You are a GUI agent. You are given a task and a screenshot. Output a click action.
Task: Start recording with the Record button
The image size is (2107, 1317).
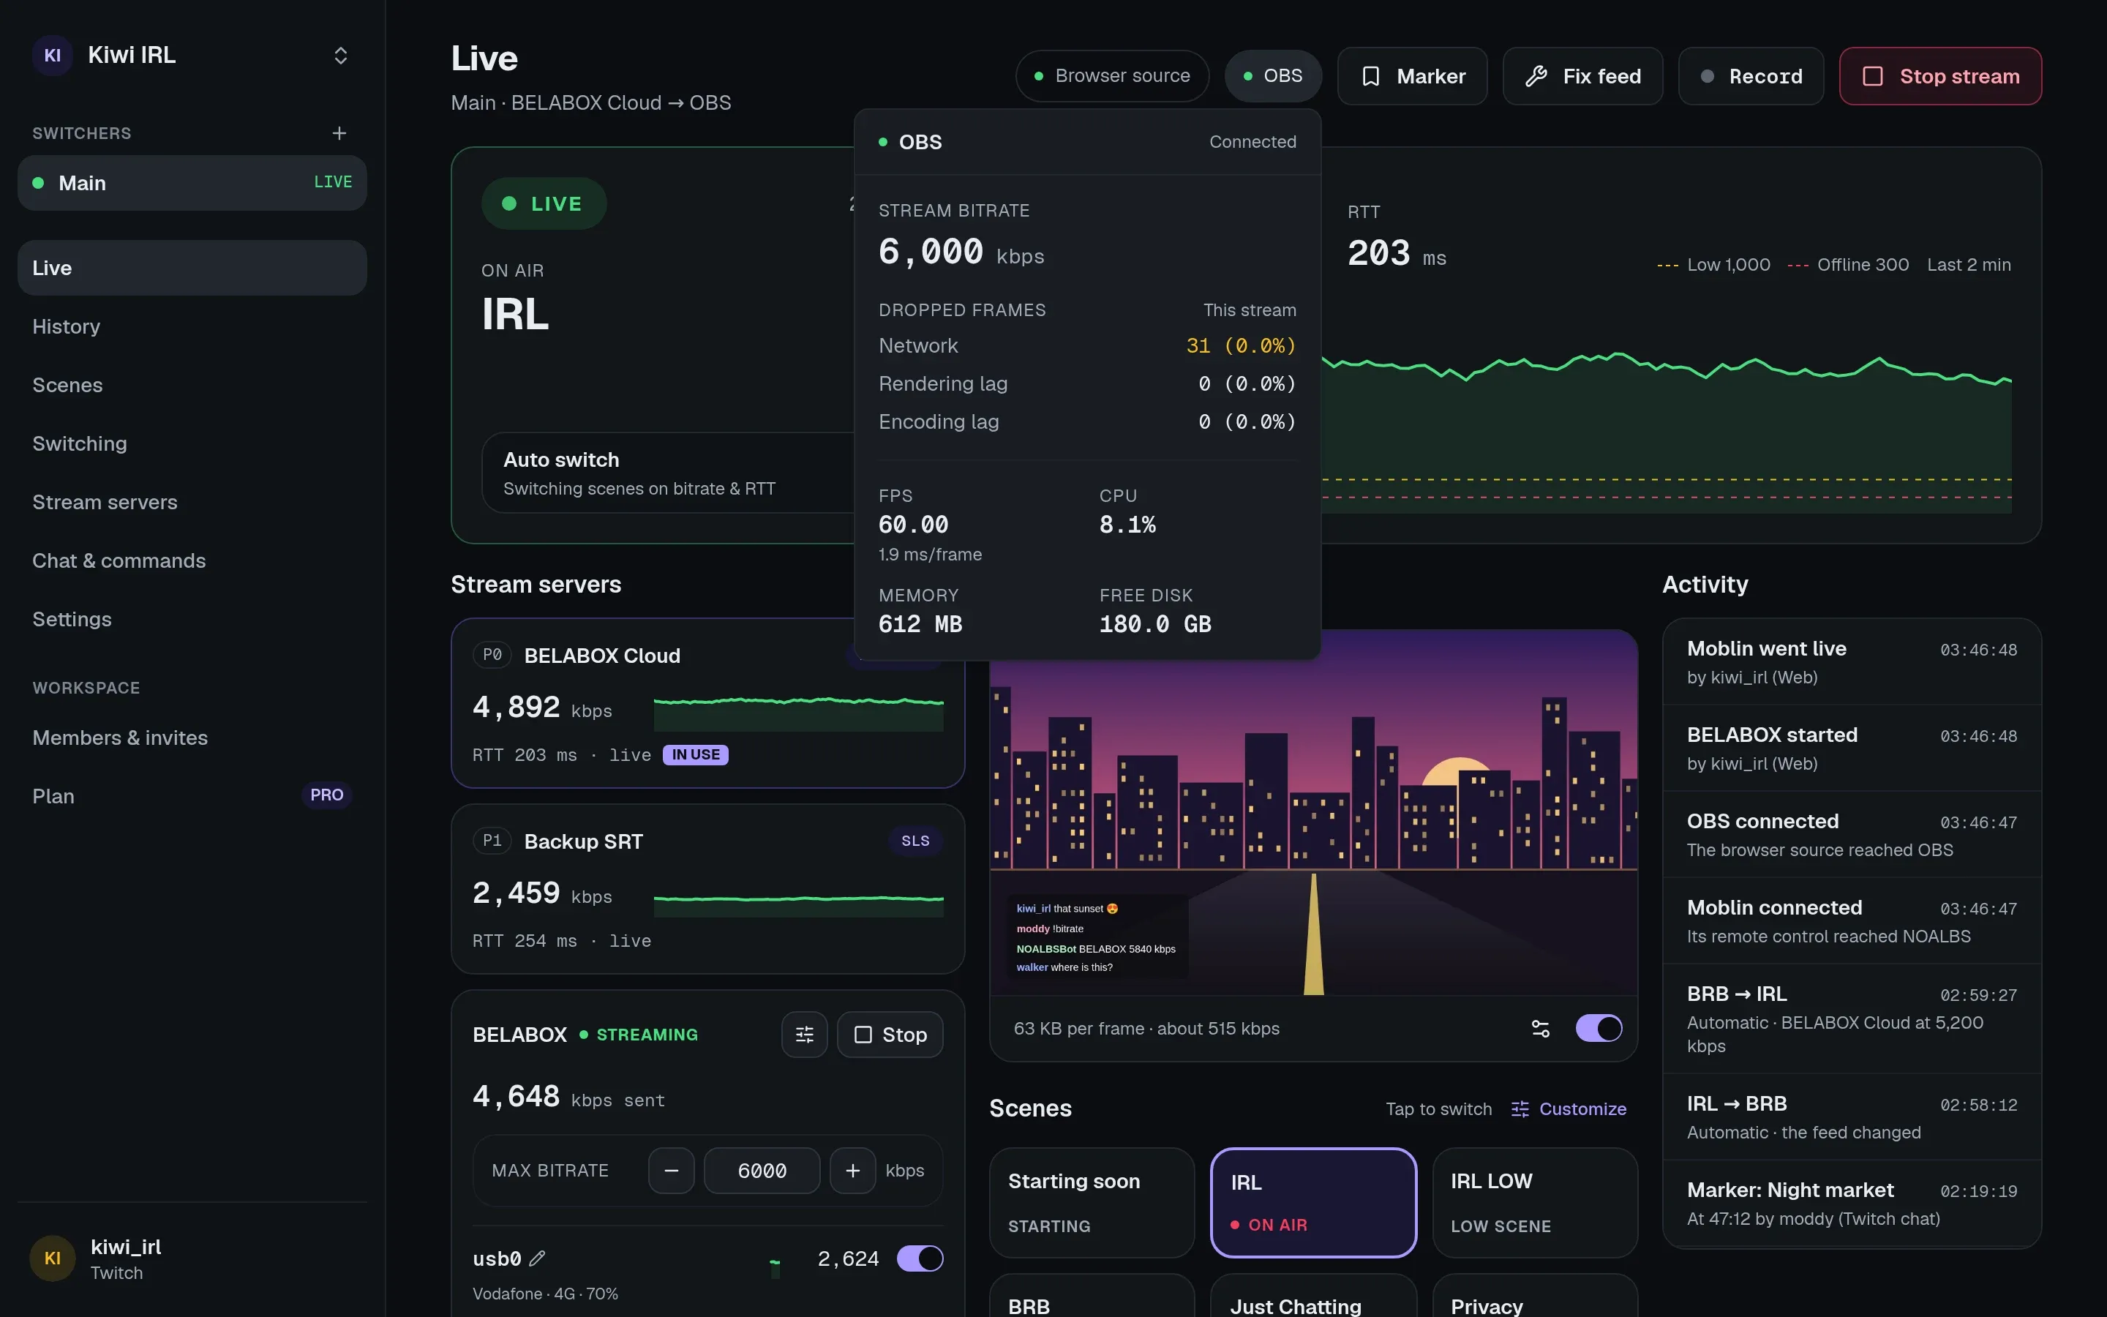pos(1751,76)
